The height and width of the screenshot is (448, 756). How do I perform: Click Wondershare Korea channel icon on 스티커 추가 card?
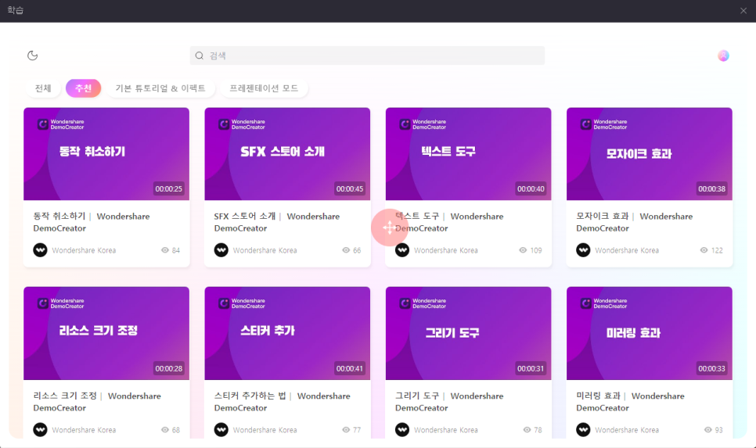tap(221, 430)
